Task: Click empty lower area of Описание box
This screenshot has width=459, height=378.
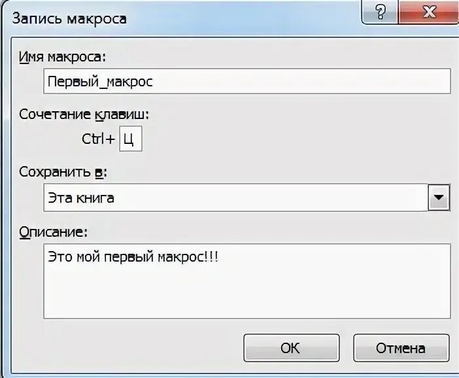Action: [246, 296]
